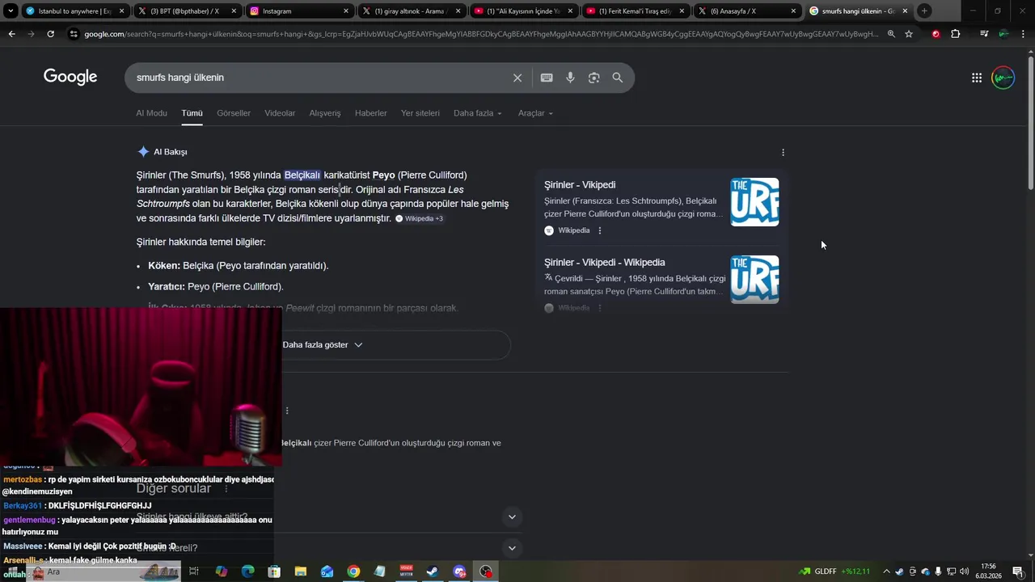Open first Şirinler - Vikipedi source link

point(580,185)
